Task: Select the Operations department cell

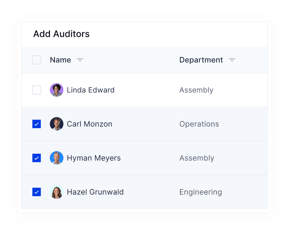Action: tap(199, 124)
